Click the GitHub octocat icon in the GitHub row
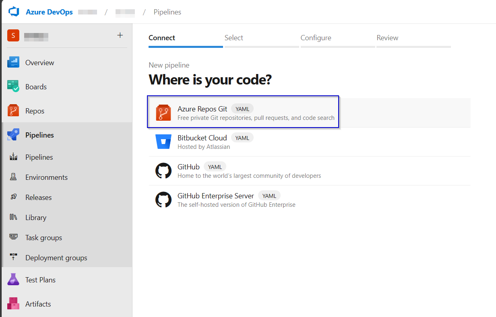496x317 pixels. [x=163, y=171]
